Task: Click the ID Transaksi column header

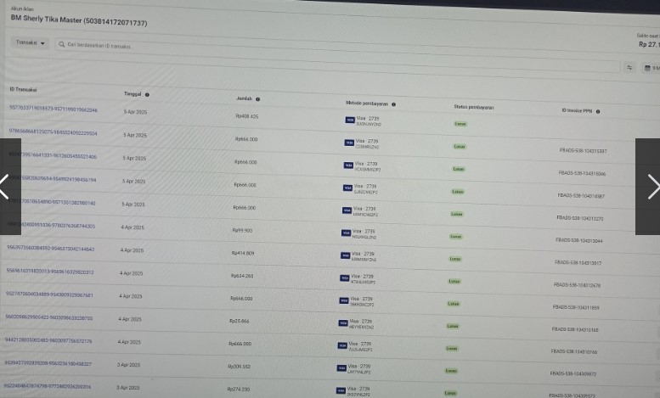Action: (23, 89)
